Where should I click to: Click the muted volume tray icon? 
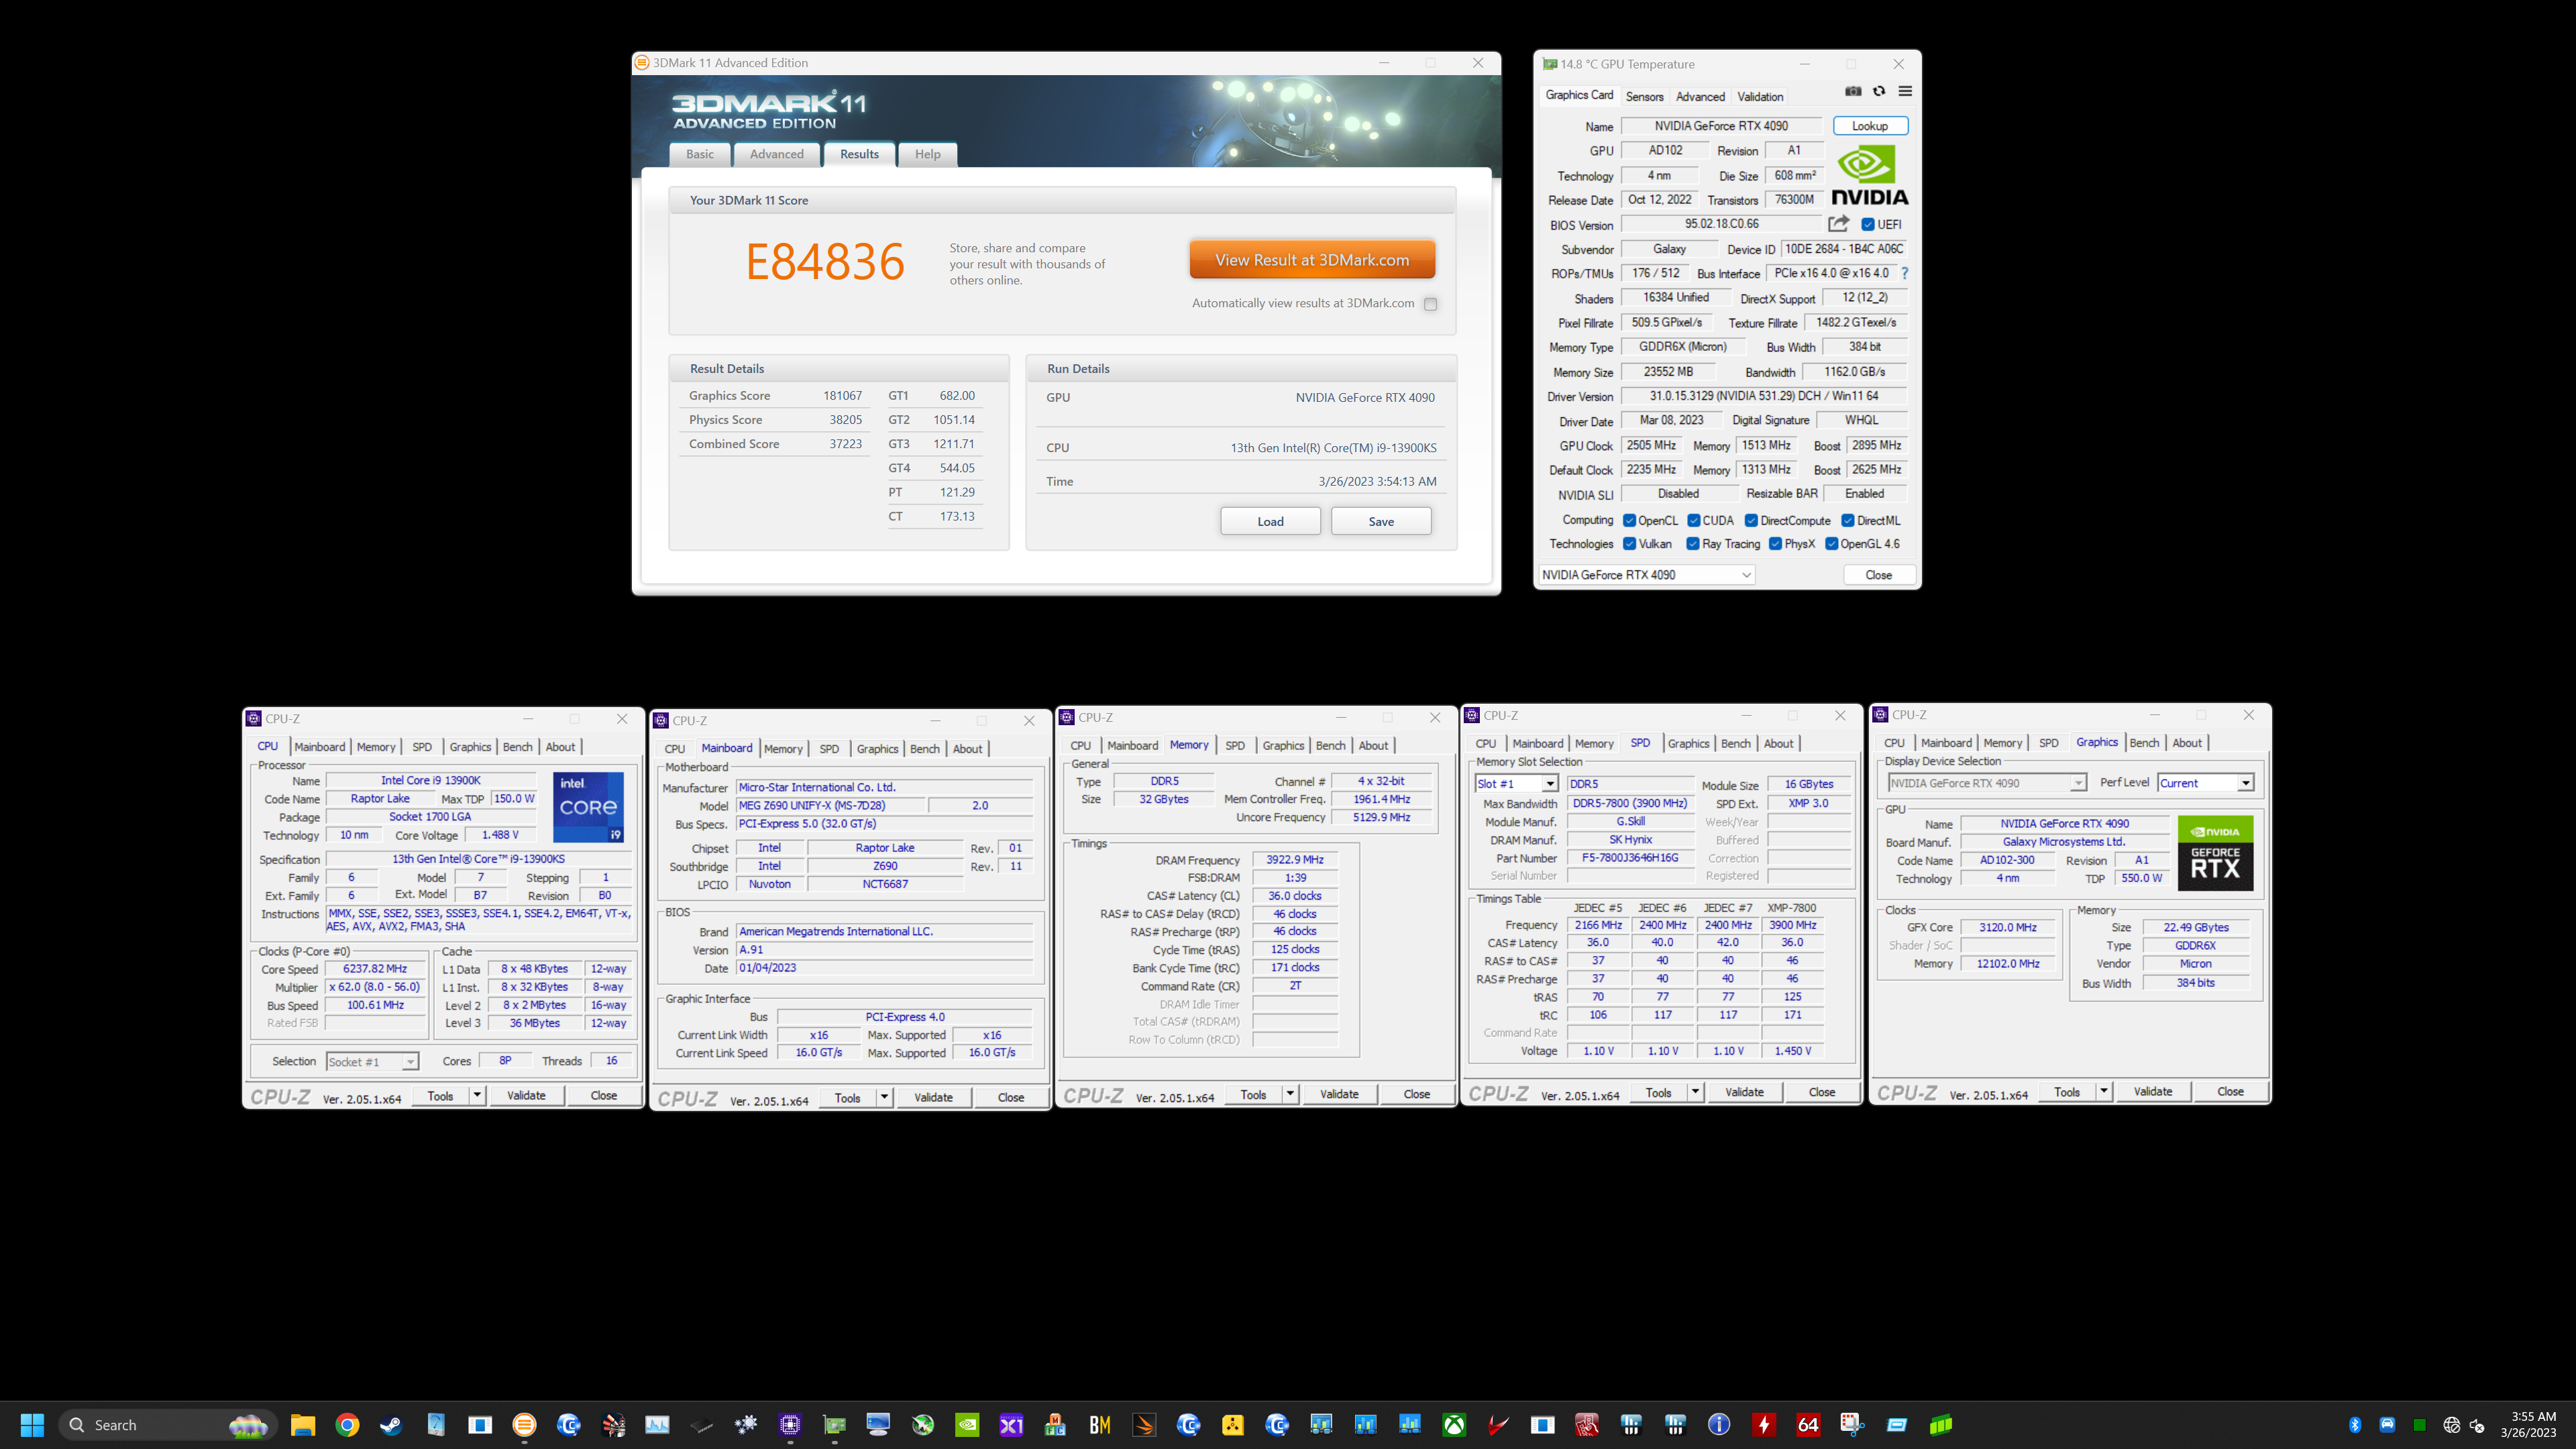(2477, 1425)
